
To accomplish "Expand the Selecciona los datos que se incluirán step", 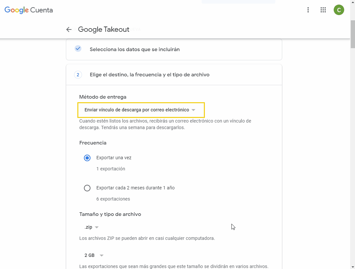I will [174, 49].
